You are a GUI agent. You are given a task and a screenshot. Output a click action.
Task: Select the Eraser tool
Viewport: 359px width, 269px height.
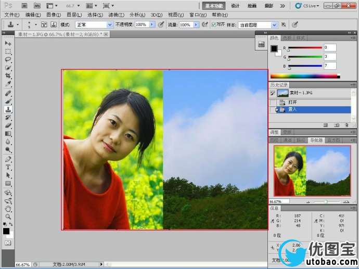(8, 125)
